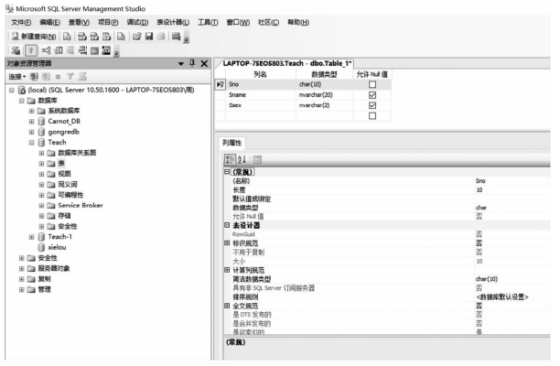Toggle Allow Nulls checkbox in the empty row
Screen dimensions: 560x366
(x=372, y=115)
